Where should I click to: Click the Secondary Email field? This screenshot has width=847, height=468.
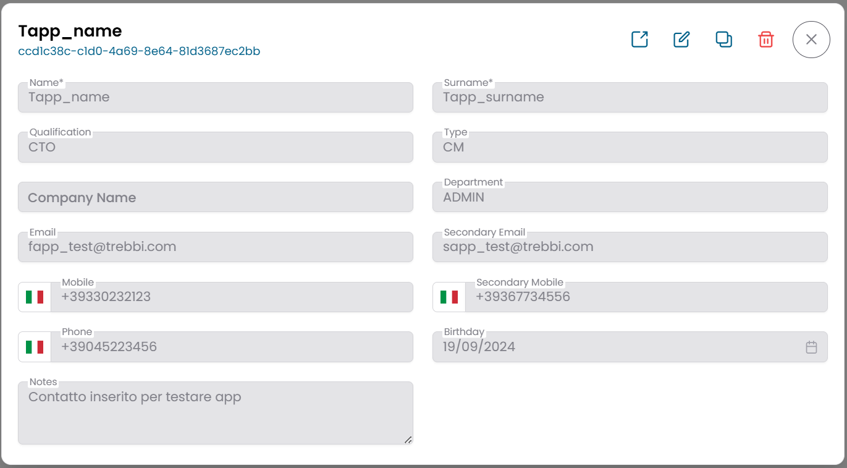coord(630,247)
